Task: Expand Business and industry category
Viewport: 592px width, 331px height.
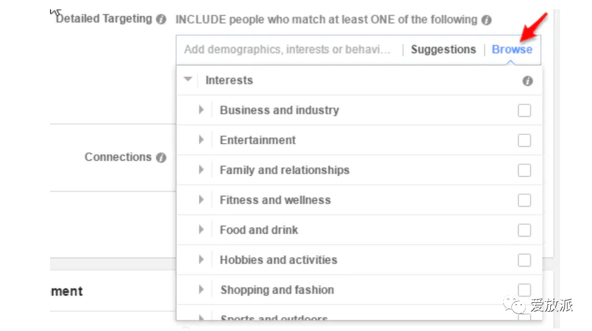Action: pos(201,110)
